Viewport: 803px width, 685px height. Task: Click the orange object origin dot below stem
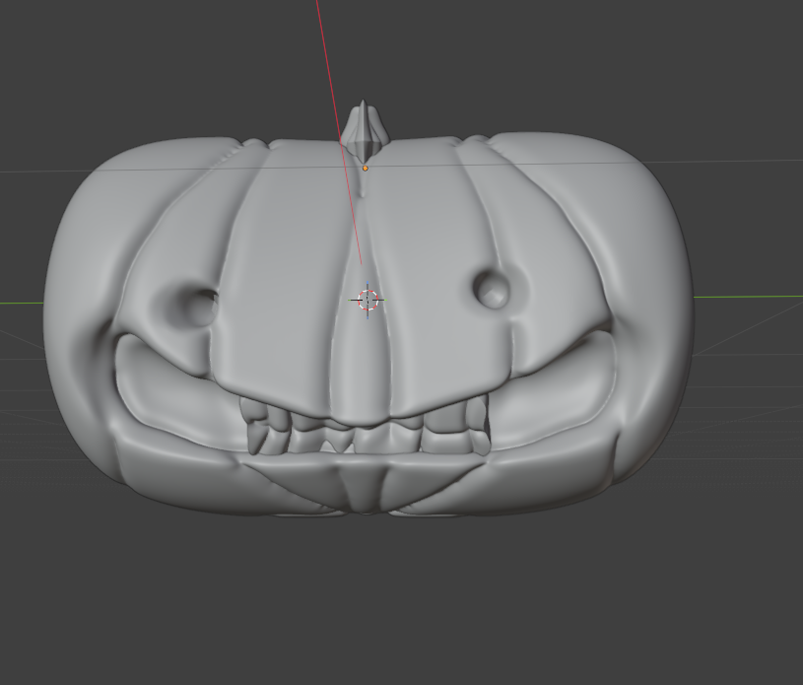(366, 169)
